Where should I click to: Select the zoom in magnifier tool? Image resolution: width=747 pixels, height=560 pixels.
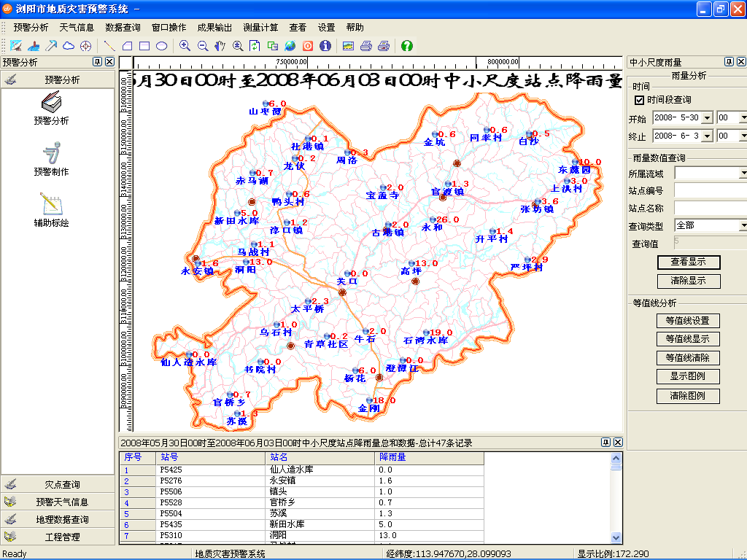tap(185, 46)
